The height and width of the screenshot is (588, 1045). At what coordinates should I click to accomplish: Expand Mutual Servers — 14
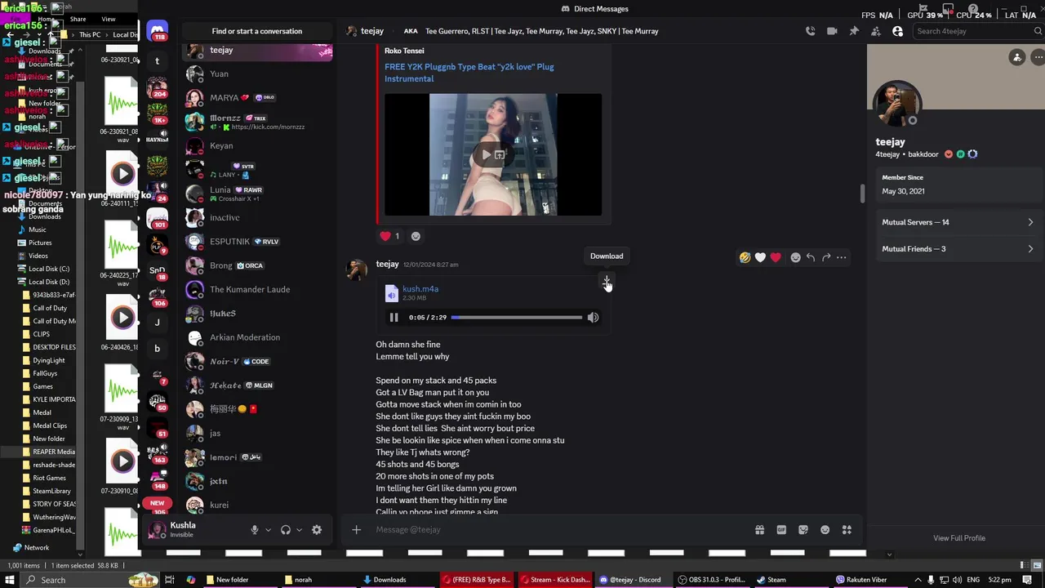[x=958, y=222]
